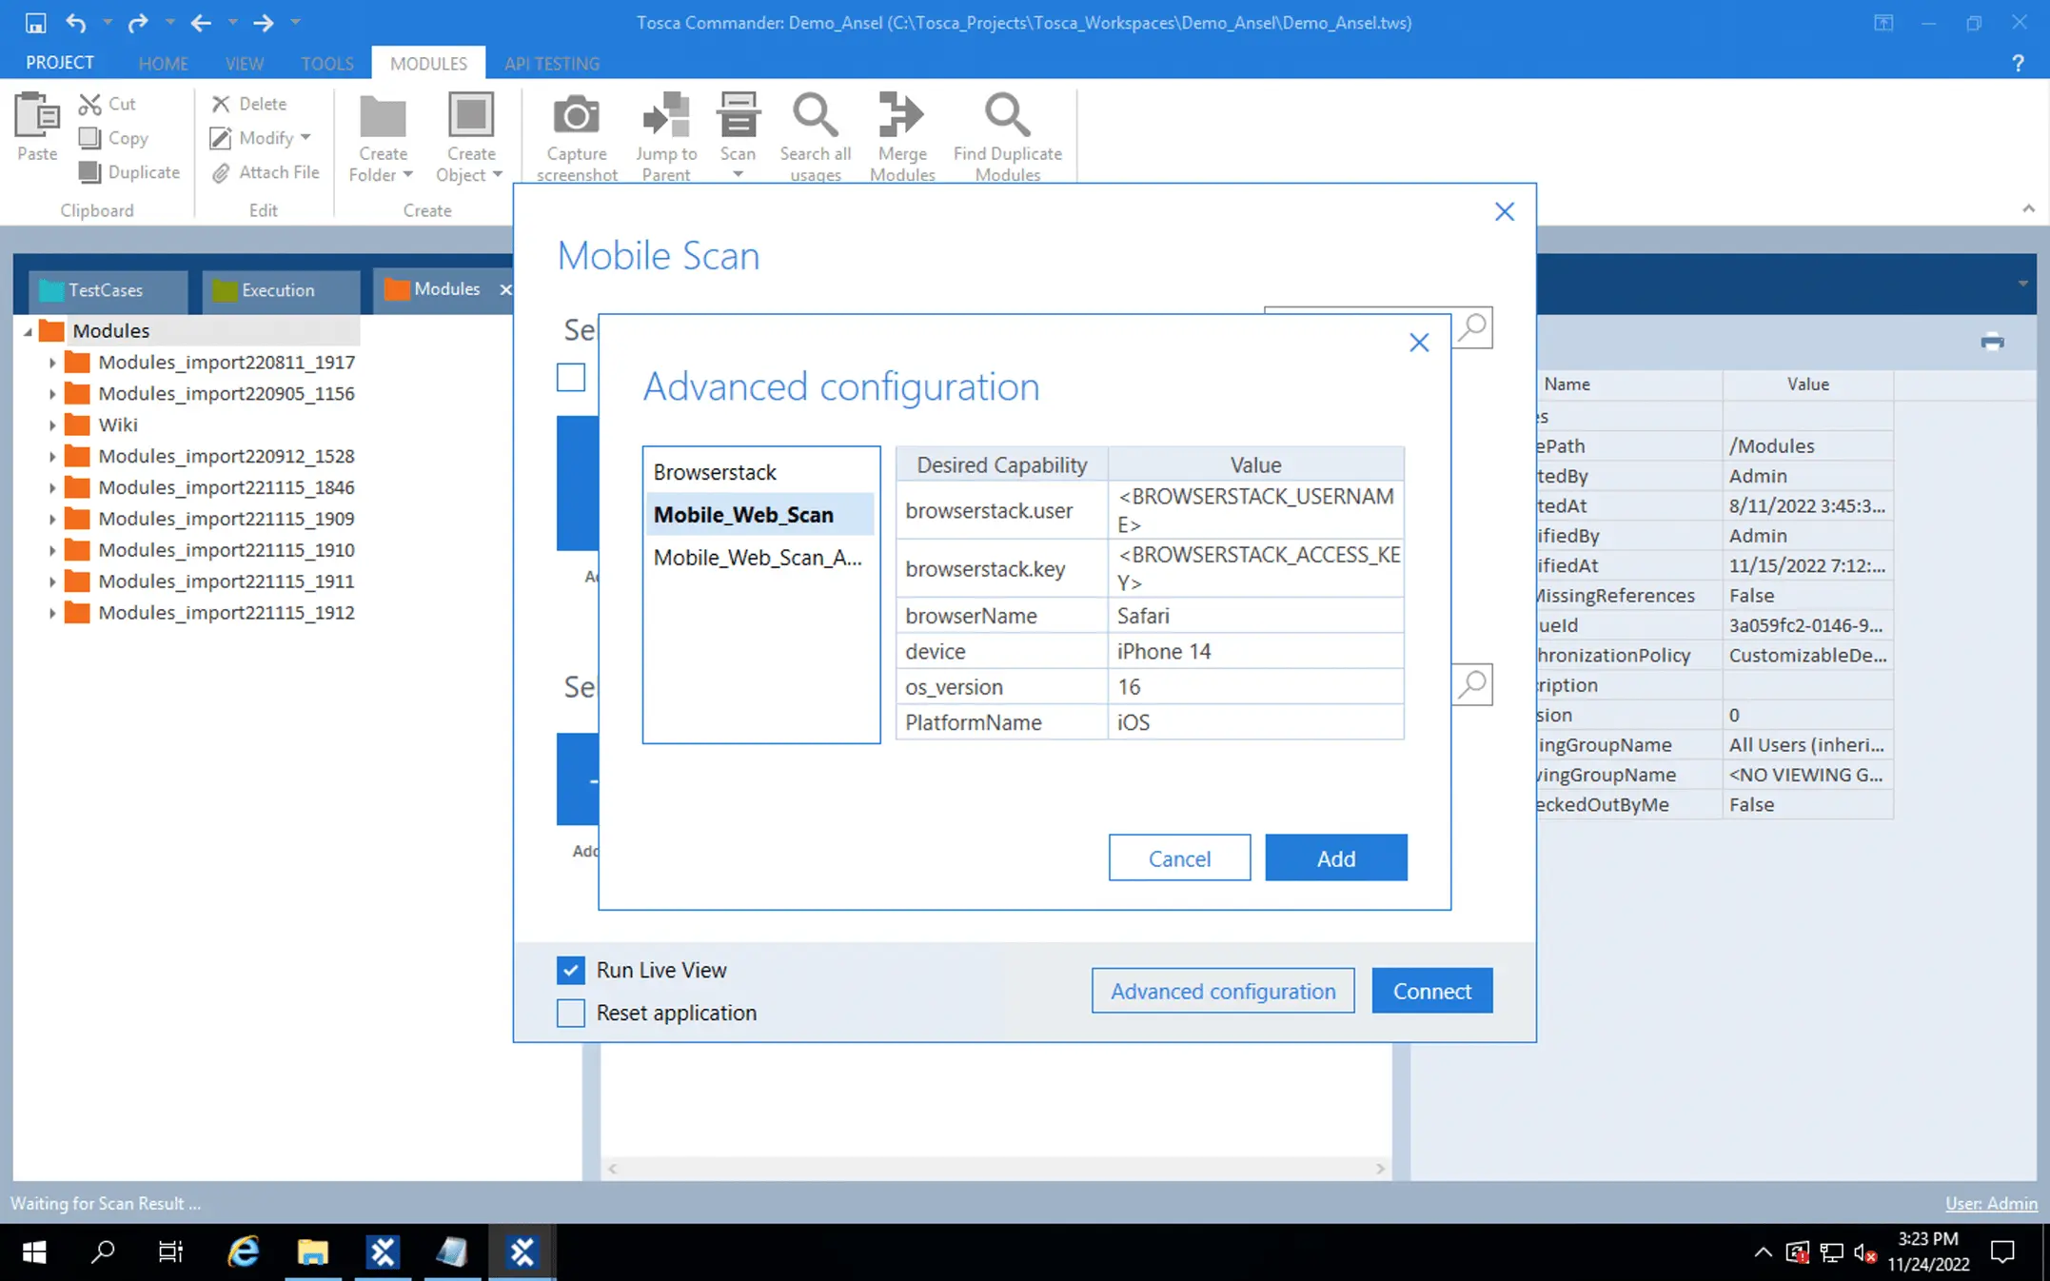Click the print icon in properties panel

[1992, 342]
